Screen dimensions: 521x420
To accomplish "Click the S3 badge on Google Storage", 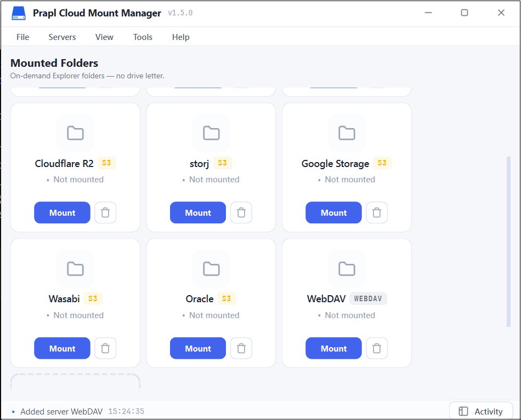I will [x=382, y=163].
